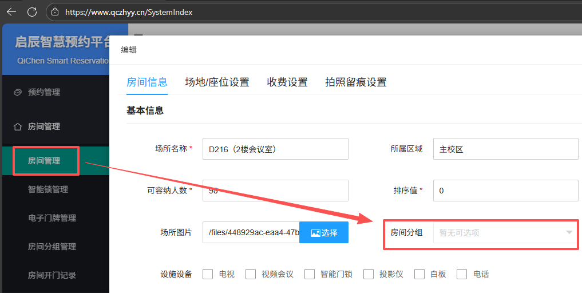Toggle the 投影仪 checkbox

[369, 274]
